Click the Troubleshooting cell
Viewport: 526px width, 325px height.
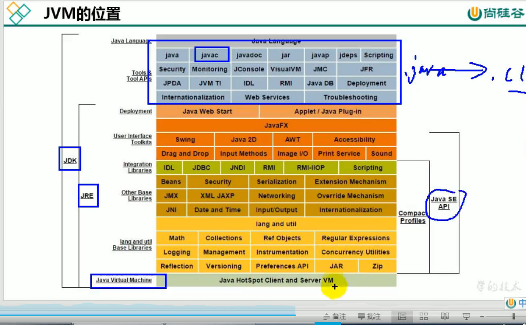350,97
